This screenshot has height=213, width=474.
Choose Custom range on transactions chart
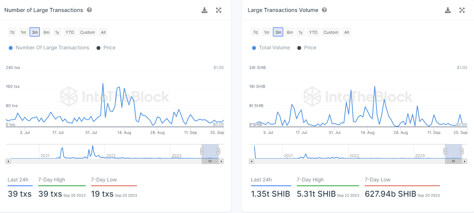(x=88, y=32)
